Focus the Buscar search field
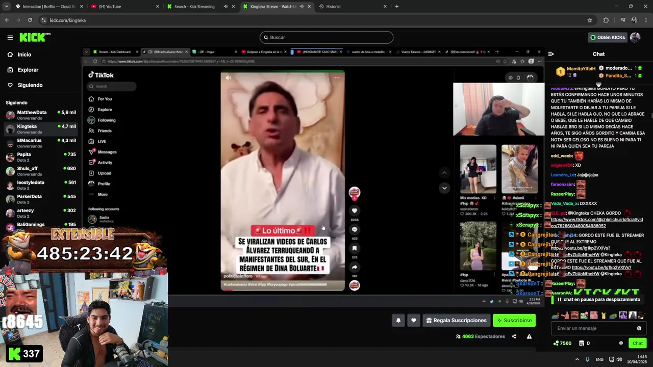Image resolution: width=653 pixels, height=367 pixels. pos(326,37)
